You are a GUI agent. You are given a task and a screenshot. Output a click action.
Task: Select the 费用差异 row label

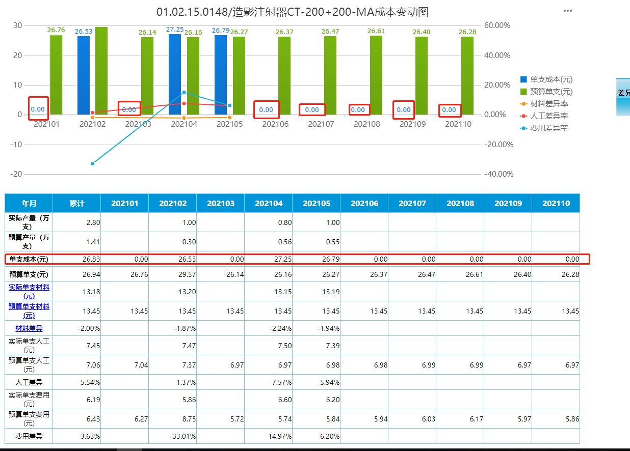29,436
